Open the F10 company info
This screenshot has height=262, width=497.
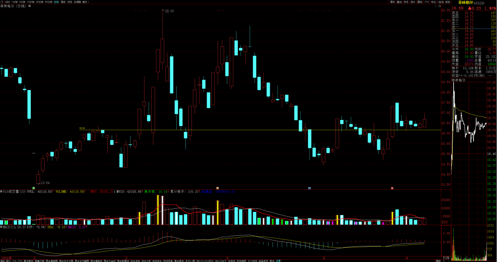pos(427,2)
